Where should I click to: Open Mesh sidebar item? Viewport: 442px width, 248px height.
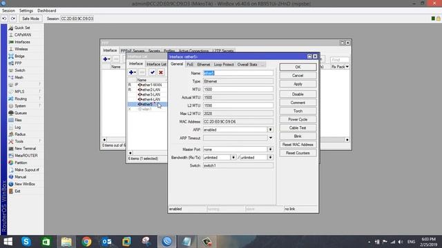[19, 77]
